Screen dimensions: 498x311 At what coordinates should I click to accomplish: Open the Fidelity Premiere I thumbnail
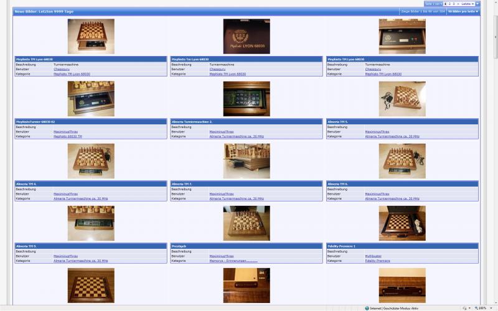tap(402, 223)
